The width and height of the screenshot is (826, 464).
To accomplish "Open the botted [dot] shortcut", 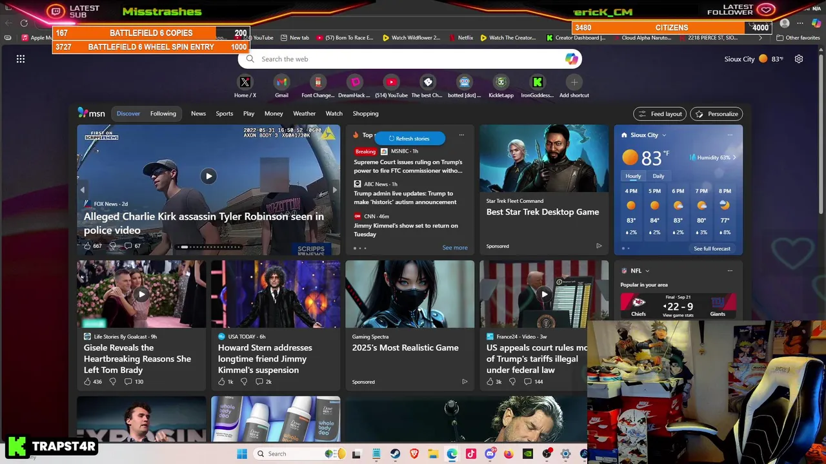I will (x=465, y=82).
